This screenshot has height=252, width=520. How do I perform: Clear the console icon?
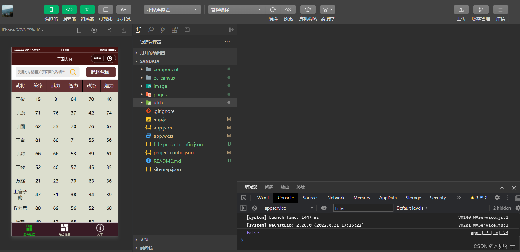point(254,208)
